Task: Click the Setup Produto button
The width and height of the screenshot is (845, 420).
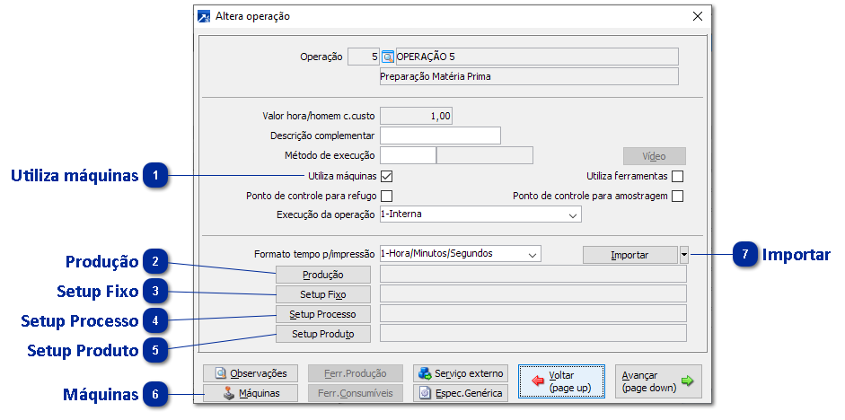Action: 323,334
